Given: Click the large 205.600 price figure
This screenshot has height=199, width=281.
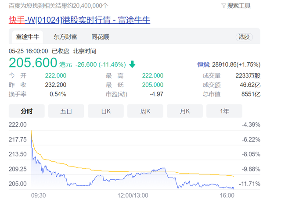Looking at the screenshot, I should tap(33, 63).
